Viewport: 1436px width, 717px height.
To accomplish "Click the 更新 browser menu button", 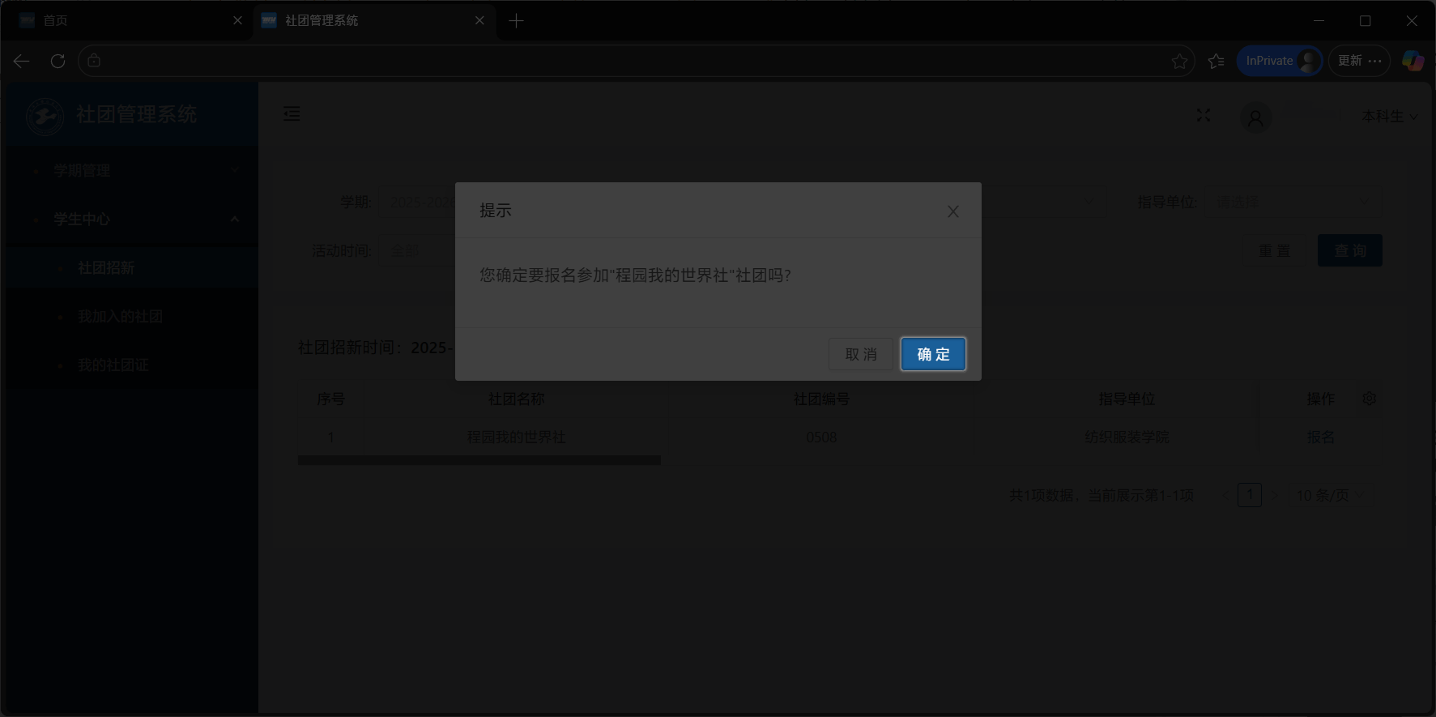I will pyautogui.click(x=1359, y=61).
